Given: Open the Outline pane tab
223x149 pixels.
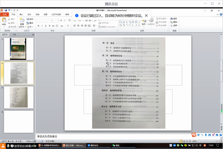Looking at the screenshot, I should 14,35.
